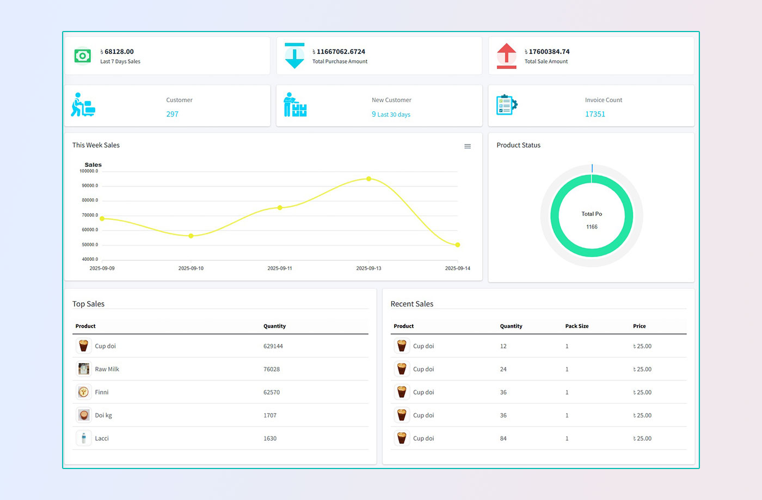Click the Pack Size column header in Recent Sales
The image size is (762, 500).
click(576, 326)
